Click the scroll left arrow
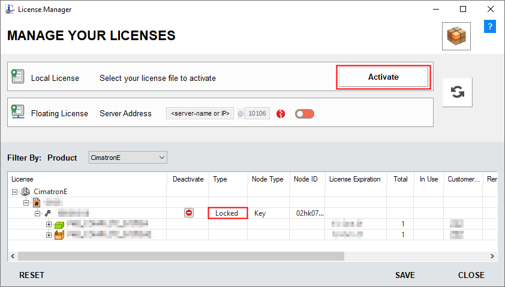Image resolution: width=505 pixels, height=287 pixels. tap(13, 256)
